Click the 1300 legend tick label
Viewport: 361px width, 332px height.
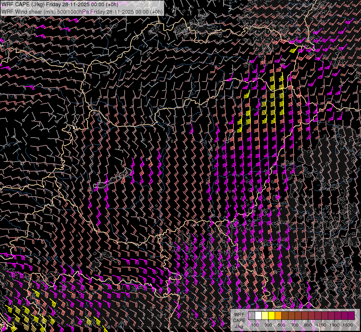[x=334, y=325]
